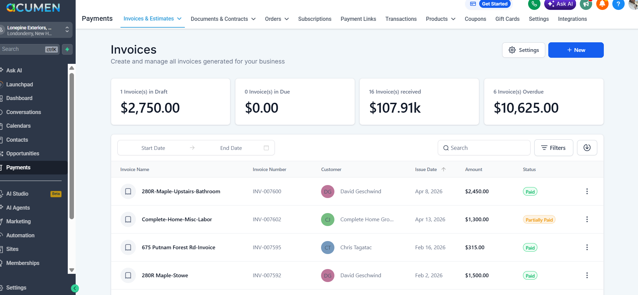Click the invoices Search field
The image size is (638, 295).
pyautogui.click(x=484, y=148)
